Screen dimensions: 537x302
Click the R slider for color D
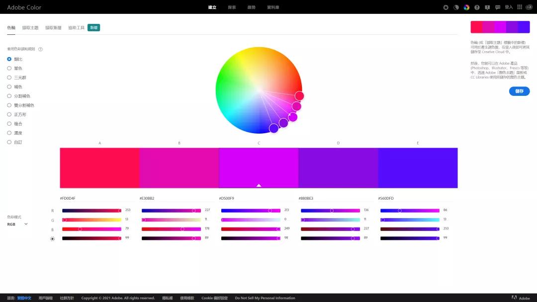click(331, 211)
